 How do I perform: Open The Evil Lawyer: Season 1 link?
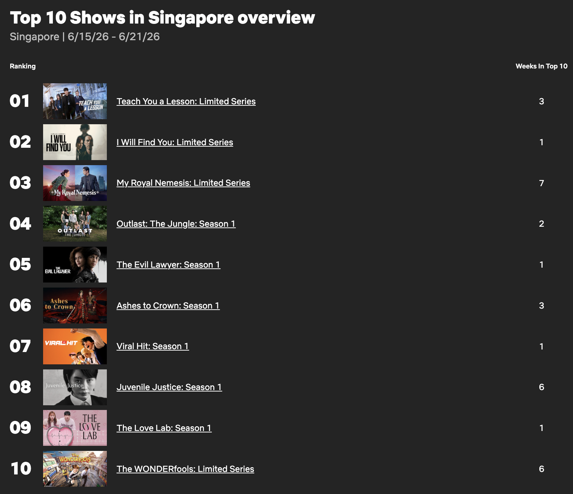[x=168, y=265]
